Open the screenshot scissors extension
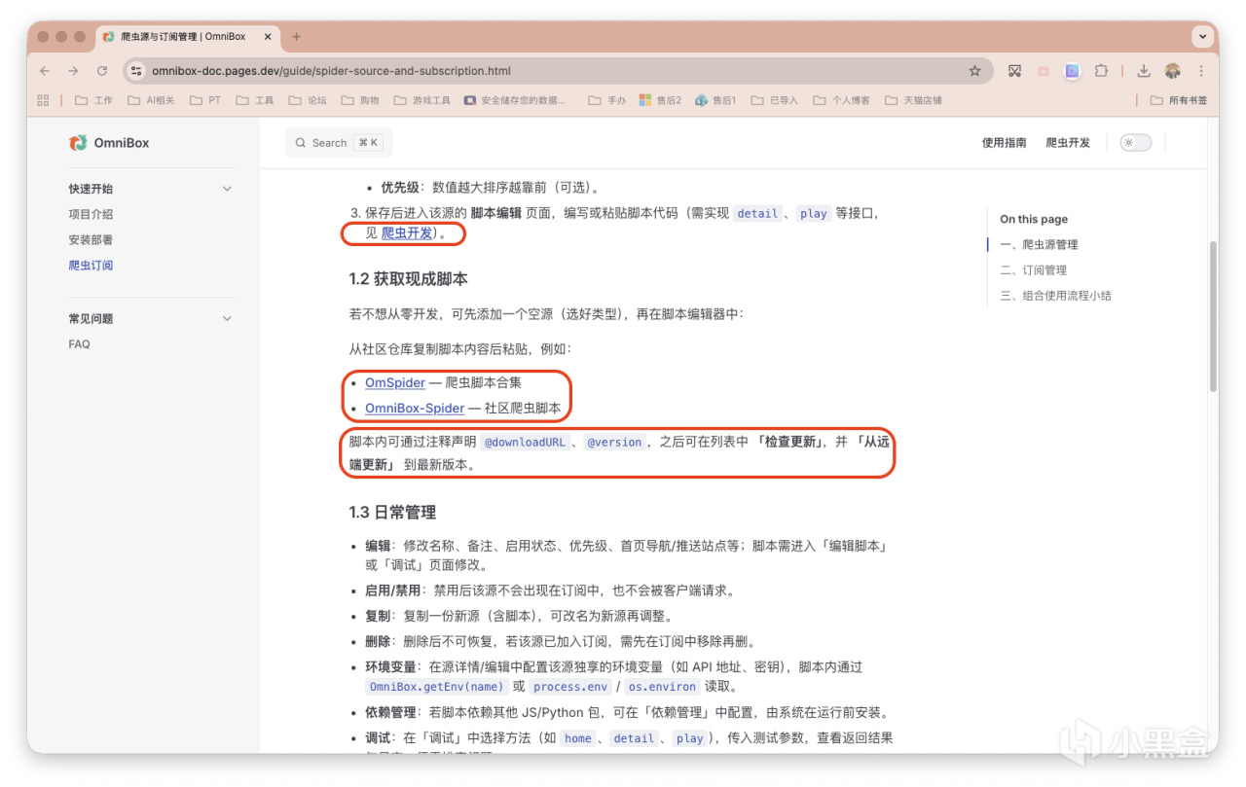Image resolution: width=1246 pixels, height=787 pixels. [1014, 71]
